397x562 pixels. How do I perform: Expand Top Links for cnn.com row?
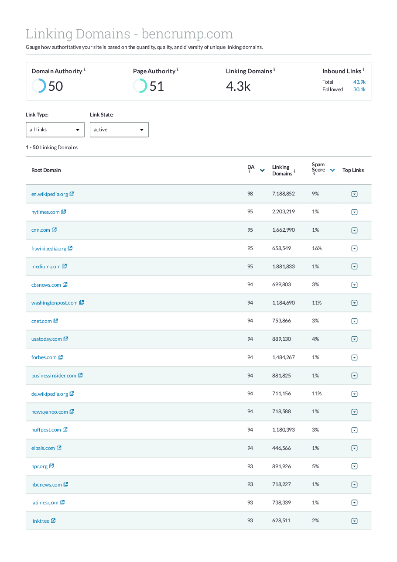[354, 230]
